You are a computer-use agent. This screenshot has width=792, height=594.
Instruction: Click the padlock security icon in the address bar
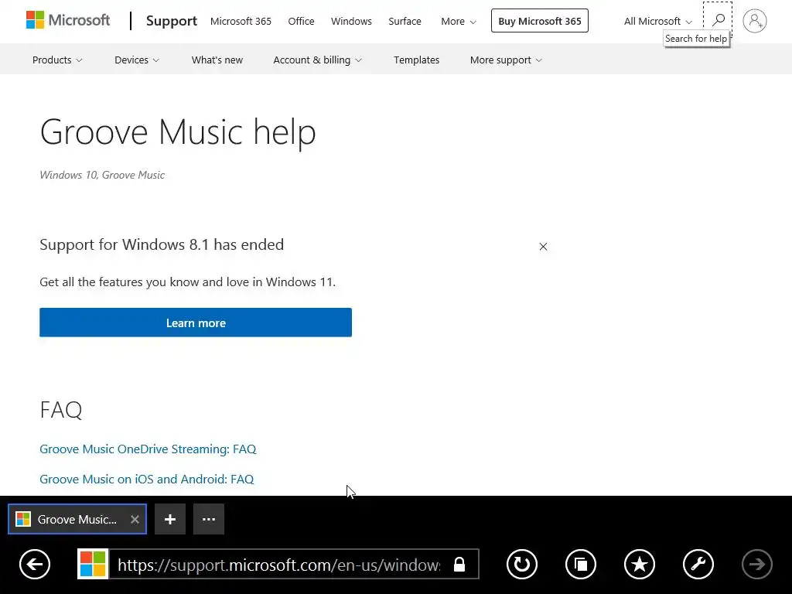459,564
